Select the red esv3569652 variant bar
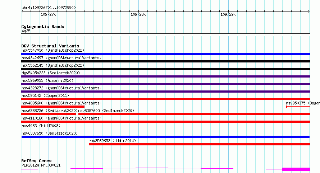The height and width of the screenshot is (173, 320). (x=200, y=144)
